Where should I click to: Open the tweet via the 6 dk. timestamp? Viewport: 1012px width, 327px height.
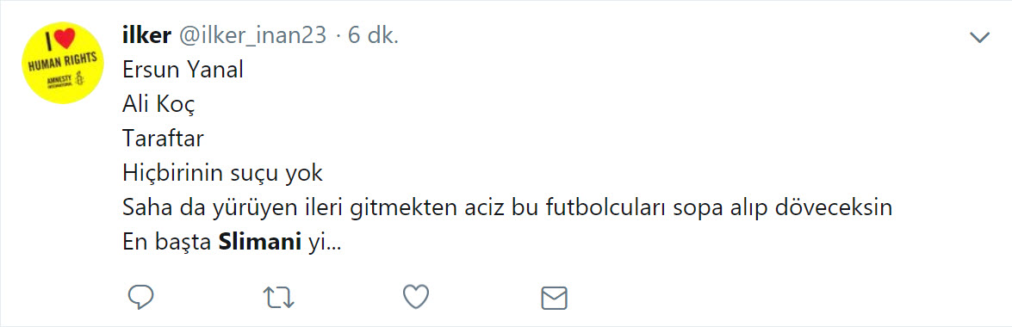[374, 35]
